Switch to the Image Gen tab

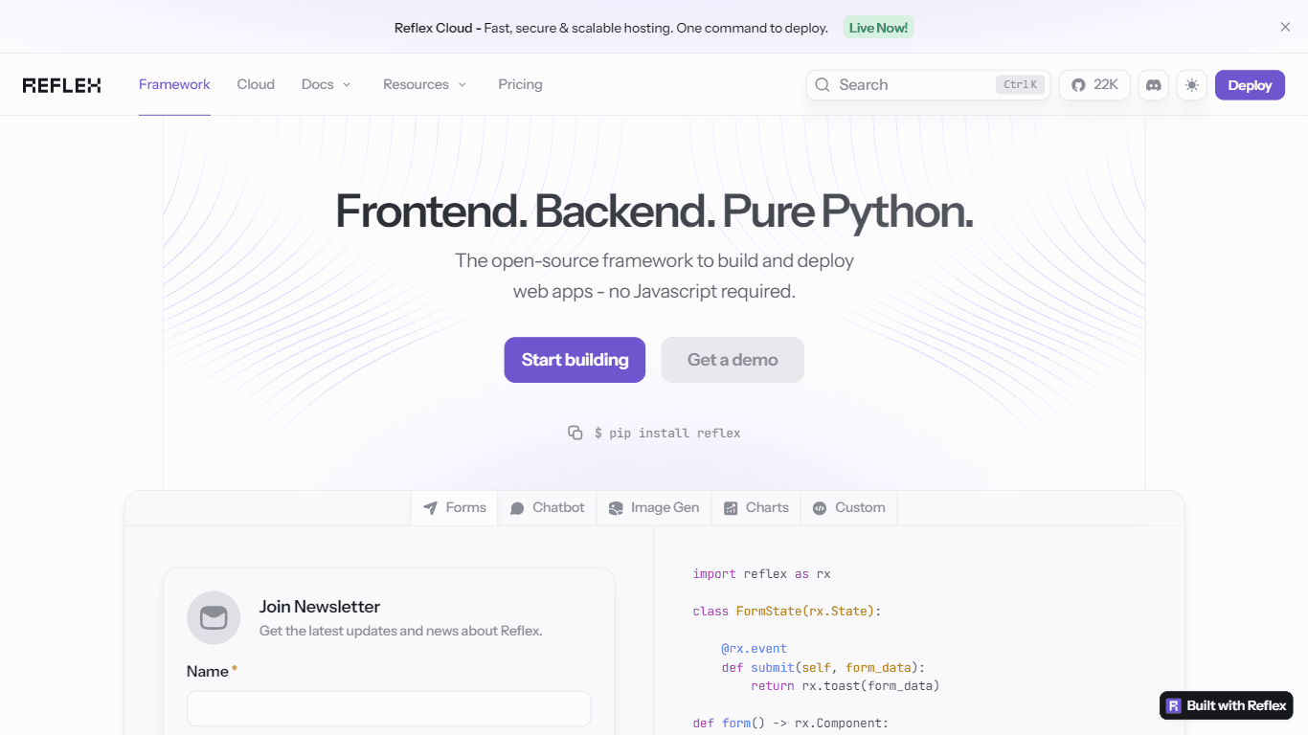[x=654, y=508]
